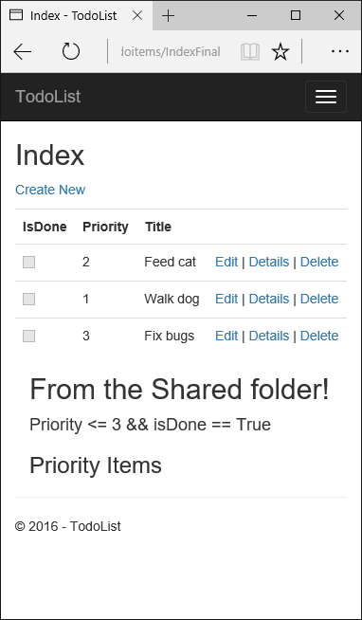This screenshot has width=362, height=620.
Task: Open reading view book icon
Action: click(250, 52)
